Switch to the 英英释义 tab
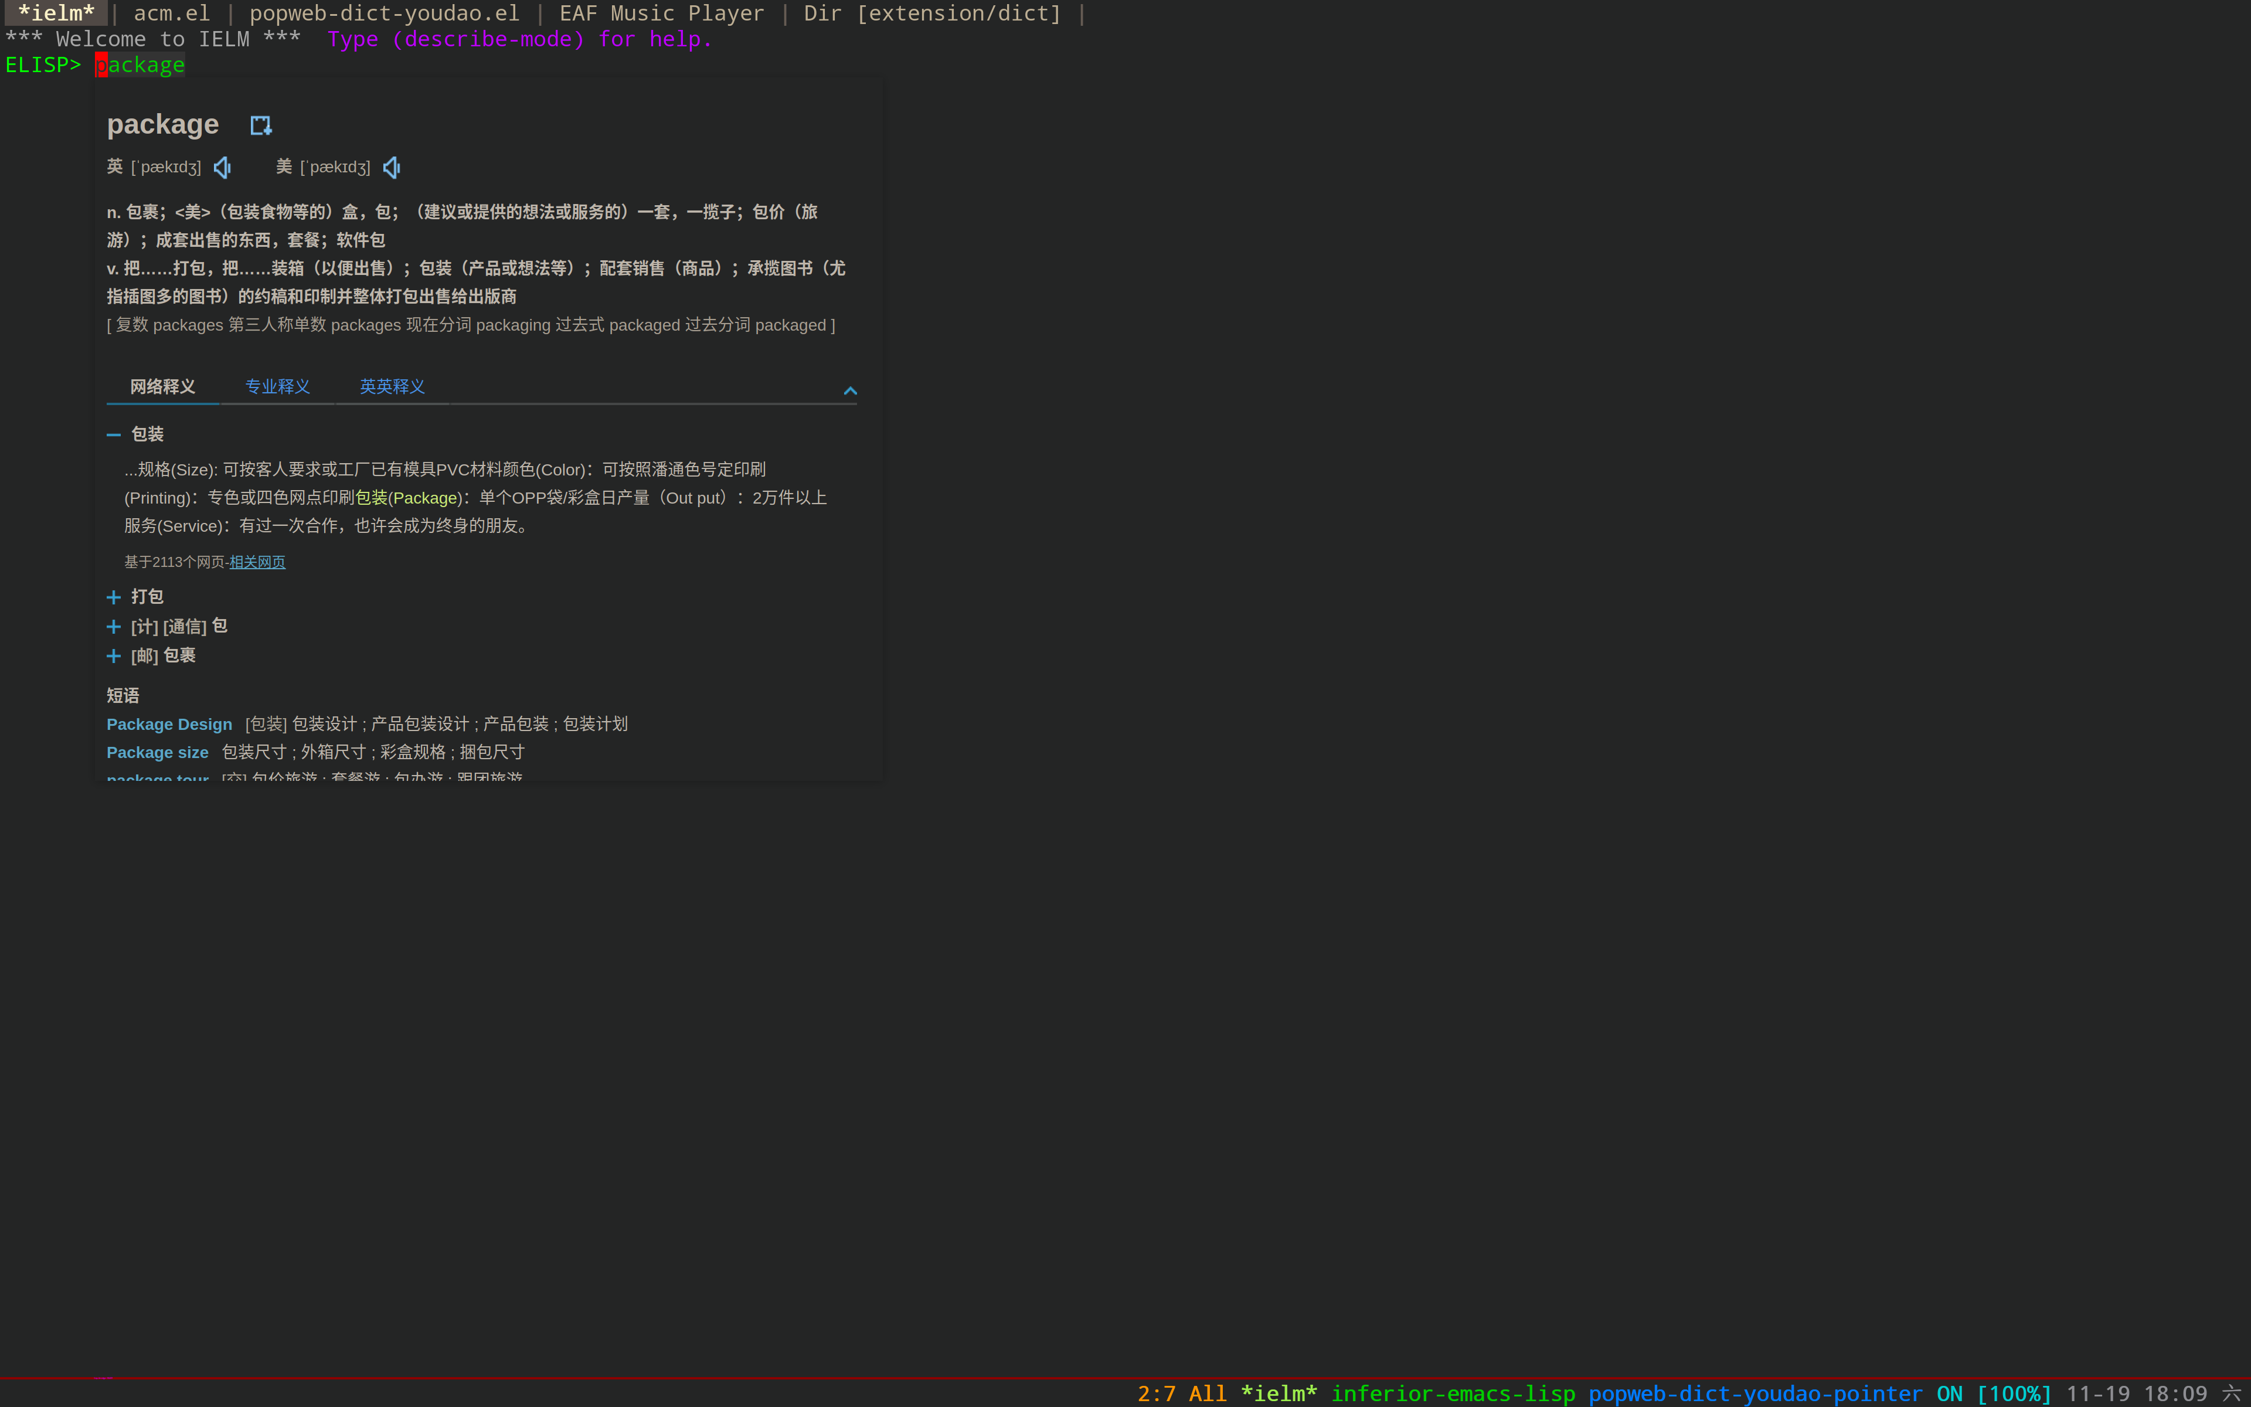Screen dimensions: 2251x1407 [392, 386]
